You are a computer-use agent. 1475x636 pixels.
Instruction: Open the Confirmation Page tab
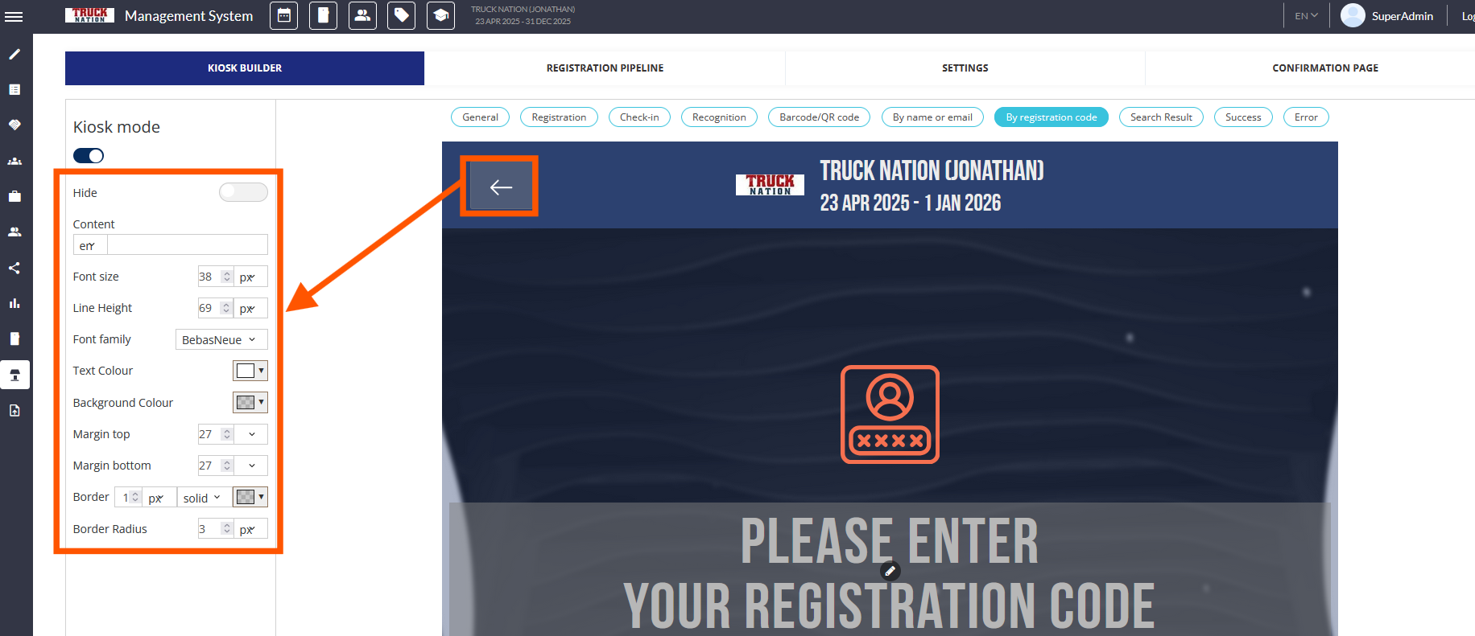(x=1324, y=68)
